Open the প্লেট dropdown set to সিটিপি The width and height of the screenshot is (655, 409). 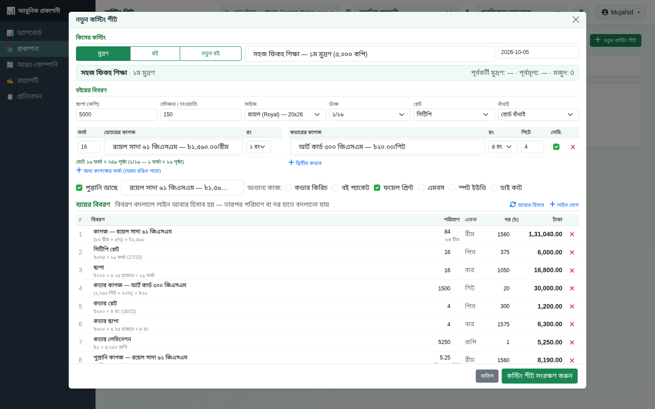[454, 115]
